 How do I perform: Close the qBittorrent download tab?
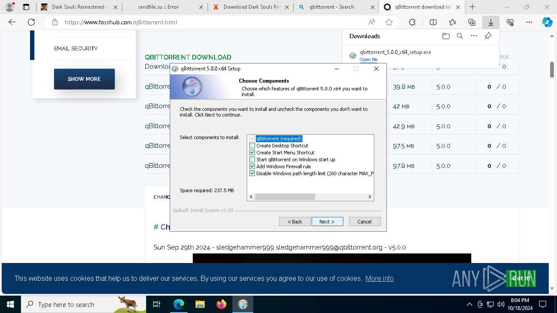[458, 7]
